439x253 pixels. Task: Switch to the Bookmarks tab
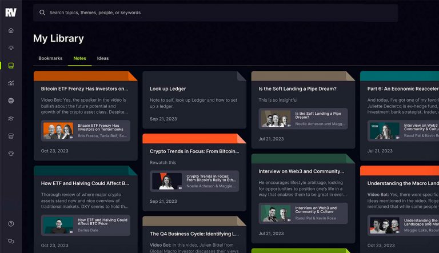coord(50,58)
